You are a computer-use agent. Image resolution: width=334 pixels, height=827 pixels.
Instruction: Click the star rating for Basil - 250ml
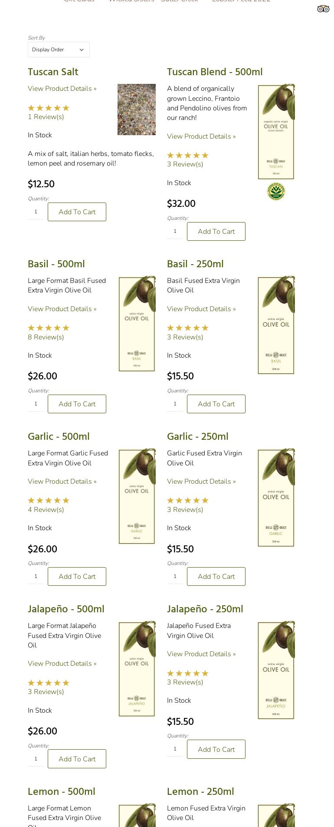[x=187, y=328]
